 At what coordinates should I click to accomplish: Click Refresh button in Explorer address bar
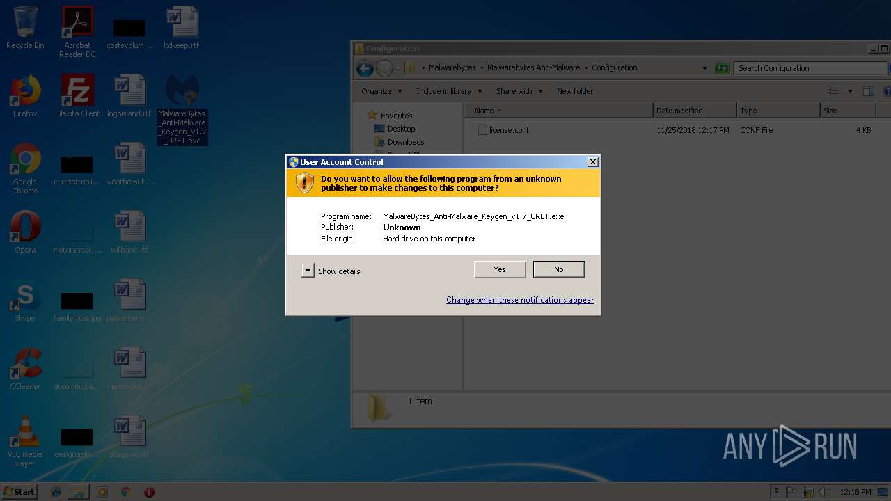722,68
